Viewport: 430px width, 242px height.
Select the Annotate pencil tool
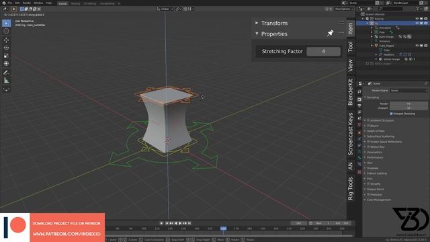(6, 73)
